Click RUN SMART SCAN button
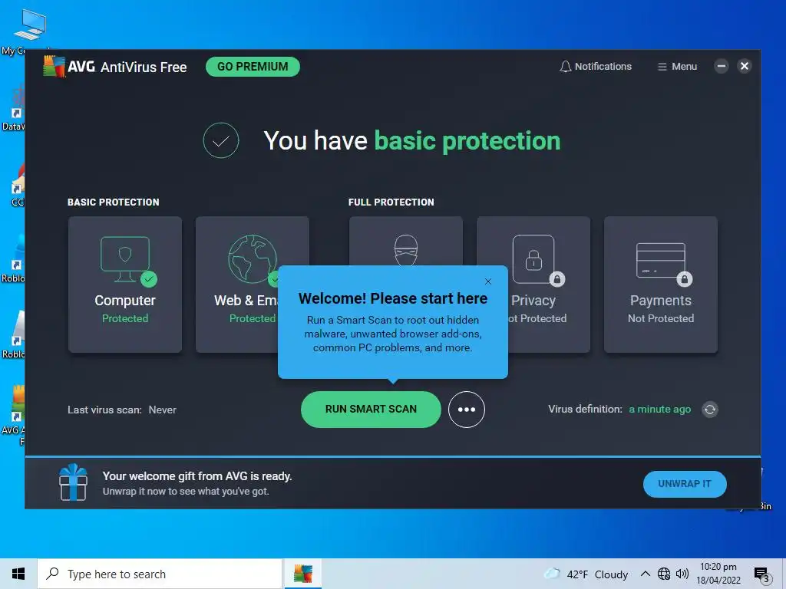Screen dimensions: 786x589 [371, 410]
